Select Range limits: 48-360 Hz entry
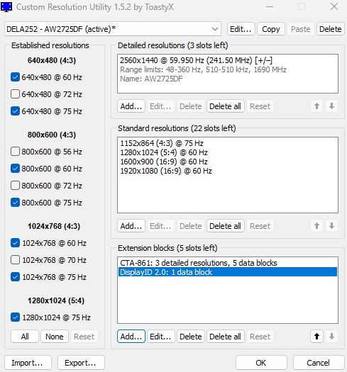This screenshot has width=347, height=372. pos(228,69)
